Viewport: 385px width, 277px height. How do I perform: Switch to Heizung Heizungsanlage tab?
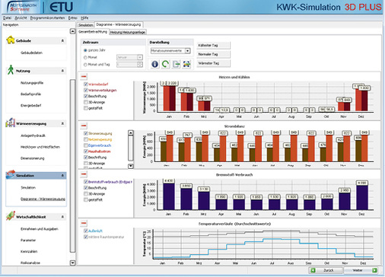coord(128,32)
